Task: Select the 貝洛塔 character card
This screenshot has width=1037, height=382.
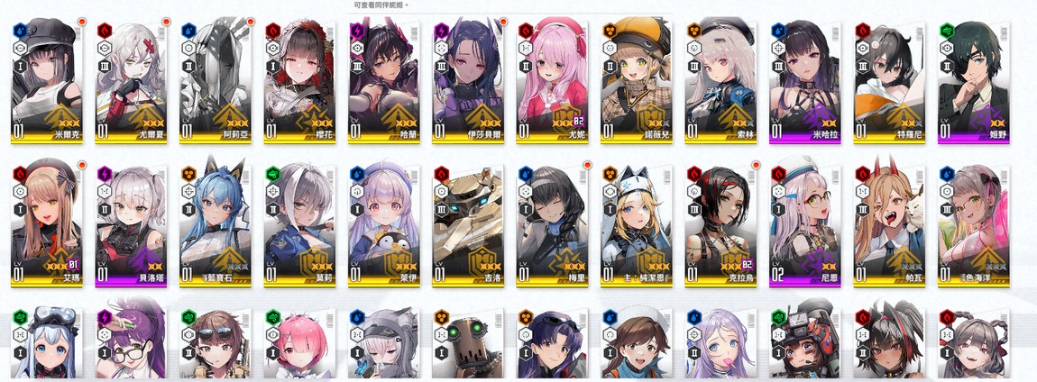Action: click(x=131, y=224)
